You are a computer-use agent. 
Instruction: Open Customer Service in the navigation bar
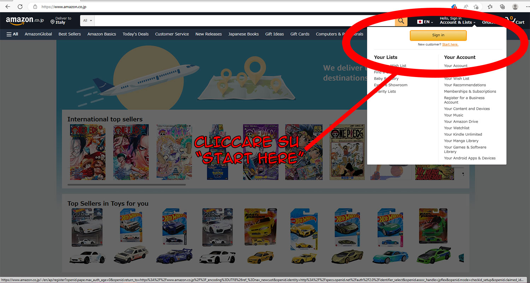[172, 34]
